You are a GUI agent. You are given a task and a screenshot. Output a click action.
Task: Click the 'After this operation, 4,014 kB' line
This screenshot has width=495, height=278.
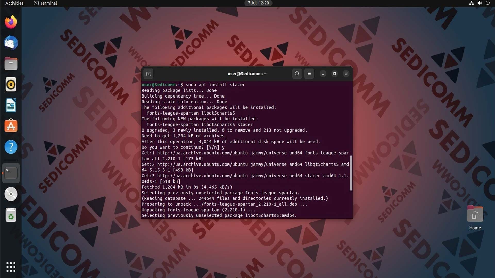[x=231, y=142]
